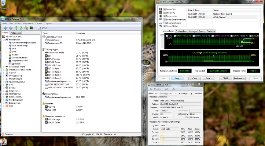This screenshot has width=265, height=146.
Task: Click the green refresh icon in AIDA64 toolbar
Action: 21,28
